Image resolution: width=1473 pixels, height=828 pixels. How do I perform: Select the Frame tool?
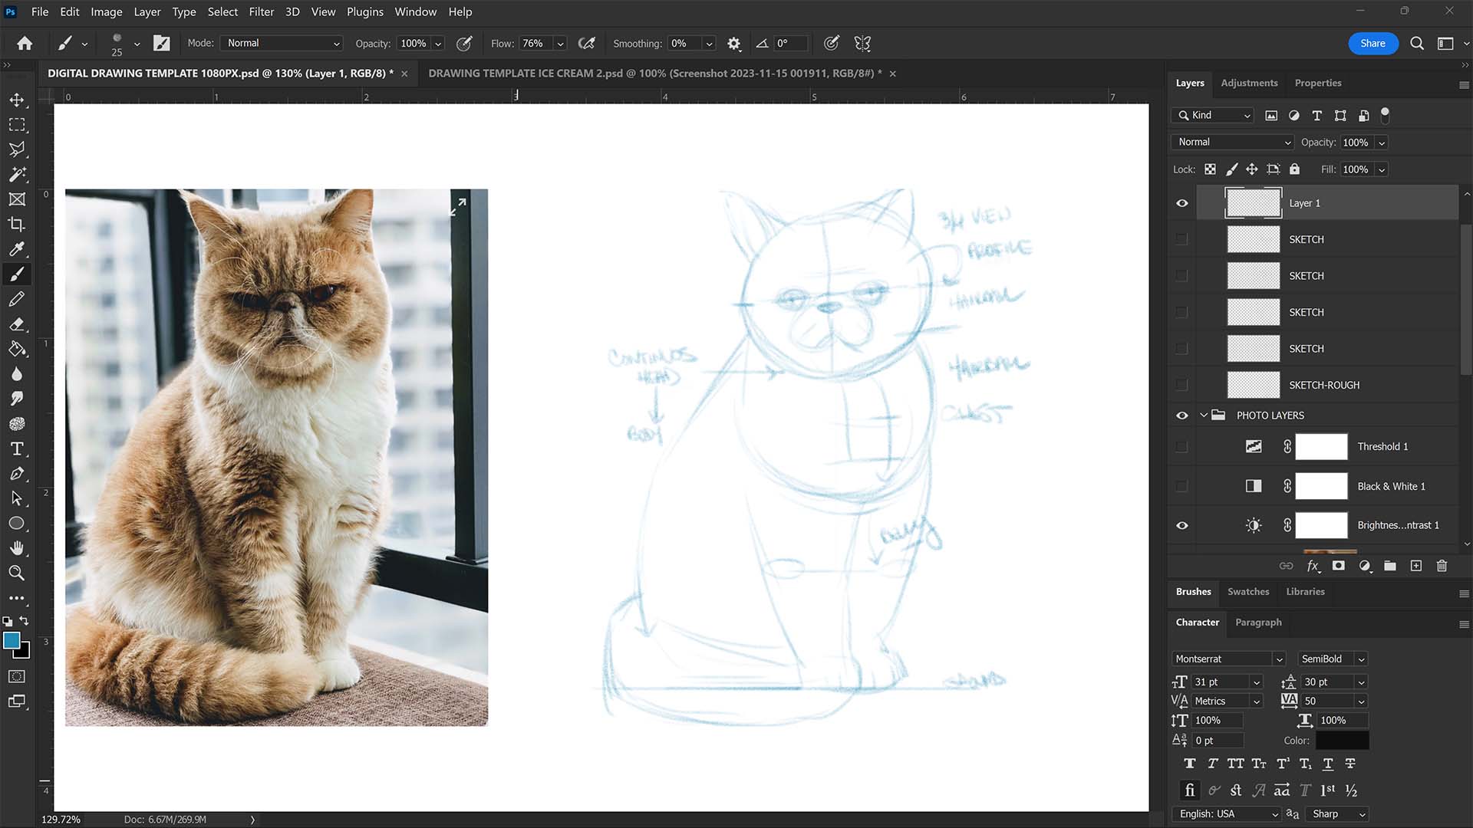(x=16, y=199)
